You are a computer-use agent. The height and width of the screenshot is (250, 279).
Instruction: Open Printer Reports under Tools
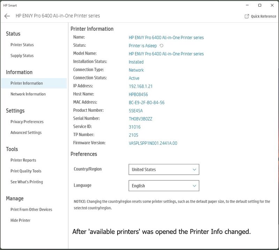[x=23, y=160]
